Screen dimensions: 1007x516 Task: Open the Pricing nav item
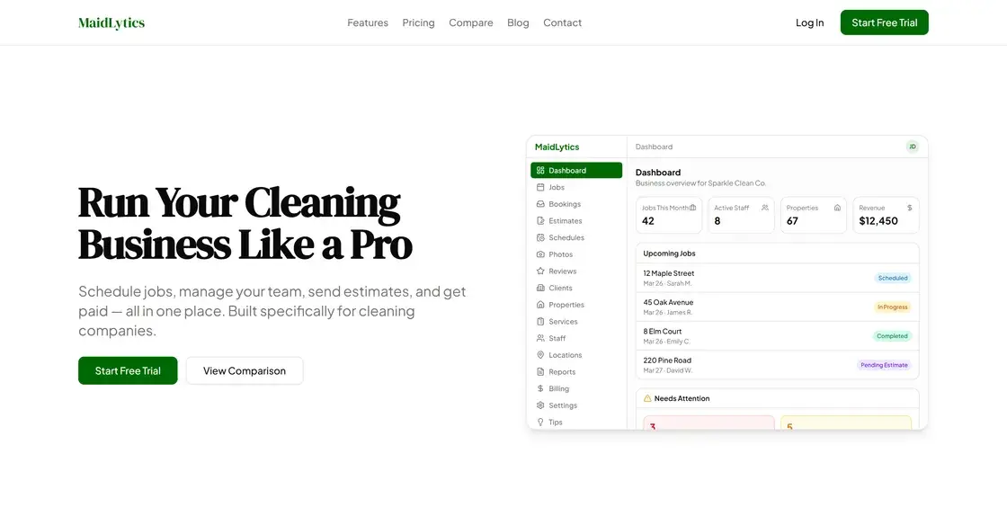click(x=418, y=22)
